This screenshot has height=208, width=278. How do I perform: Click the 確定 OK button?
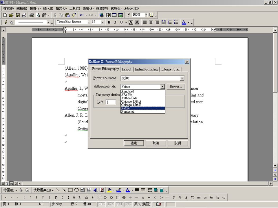pyautogui.click(x=134, y=143)
